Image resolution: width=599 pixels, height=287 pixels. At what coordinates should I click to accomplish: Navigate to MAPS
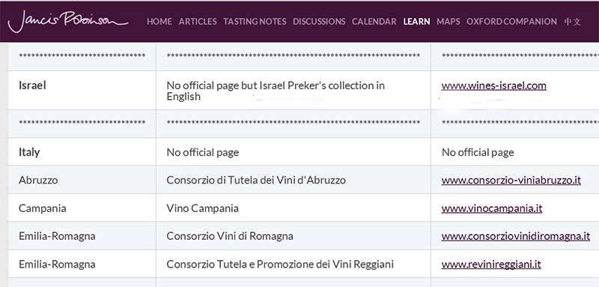click(x=448, y=22)
